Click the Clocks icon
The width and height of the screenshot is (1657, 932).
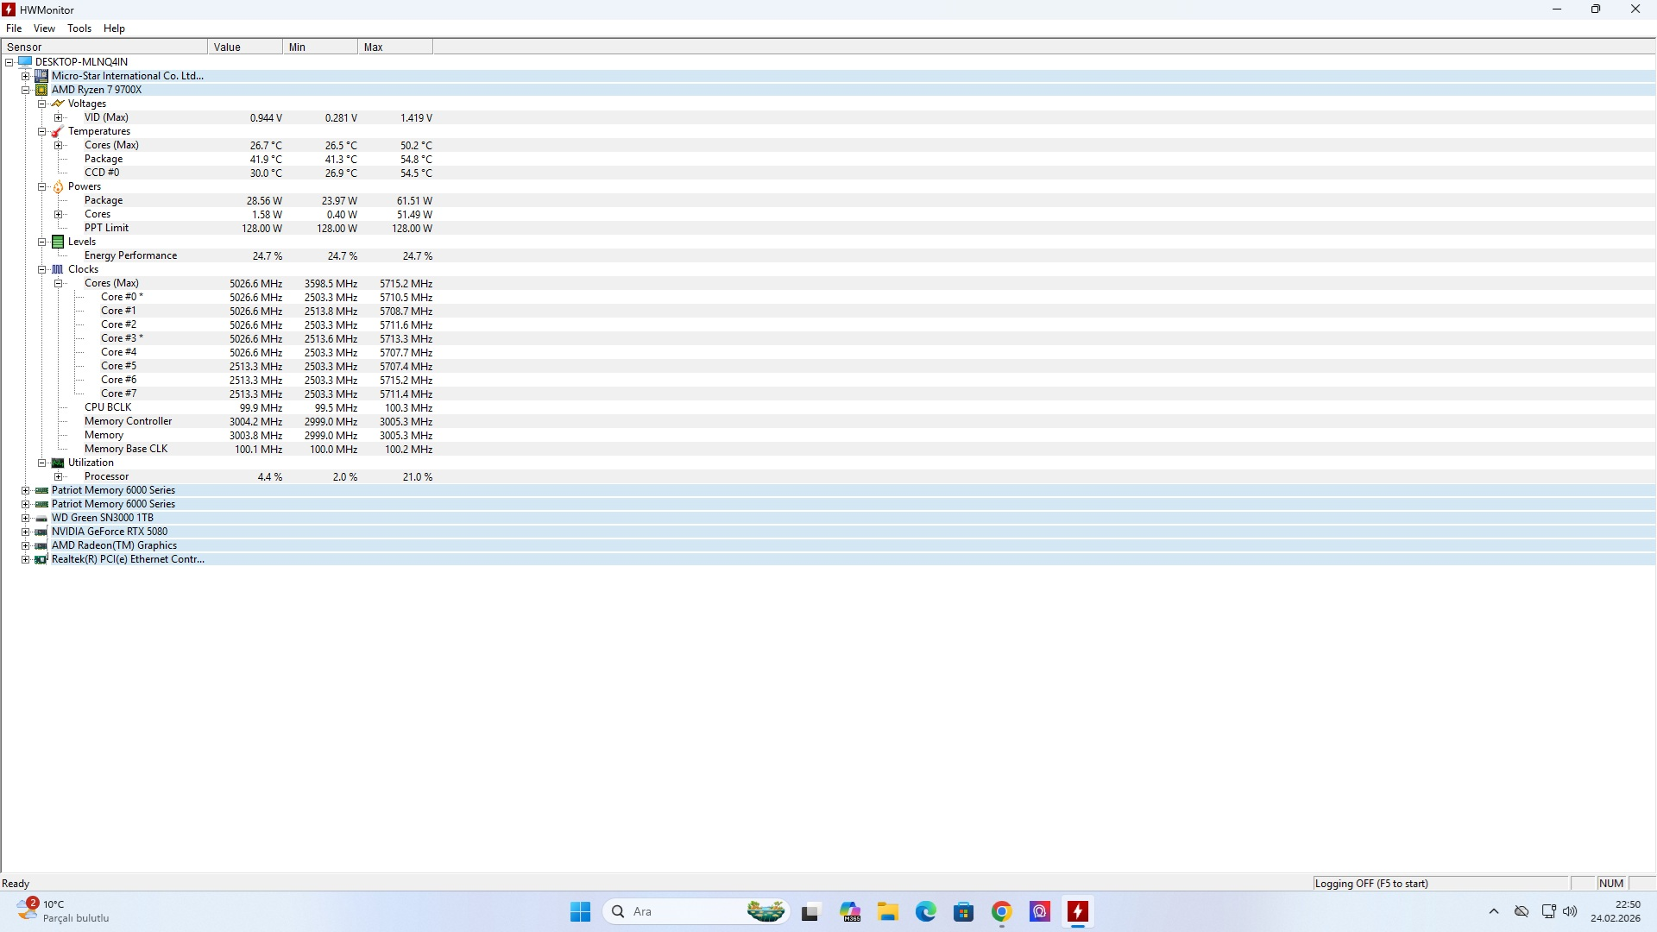click(58, 269)
